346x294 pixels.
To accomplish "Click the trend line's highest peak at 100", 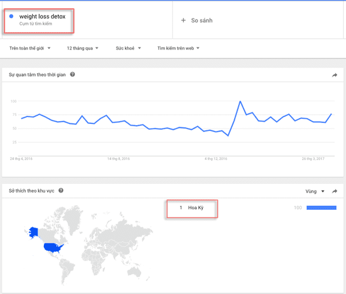I will coord(239,102).
